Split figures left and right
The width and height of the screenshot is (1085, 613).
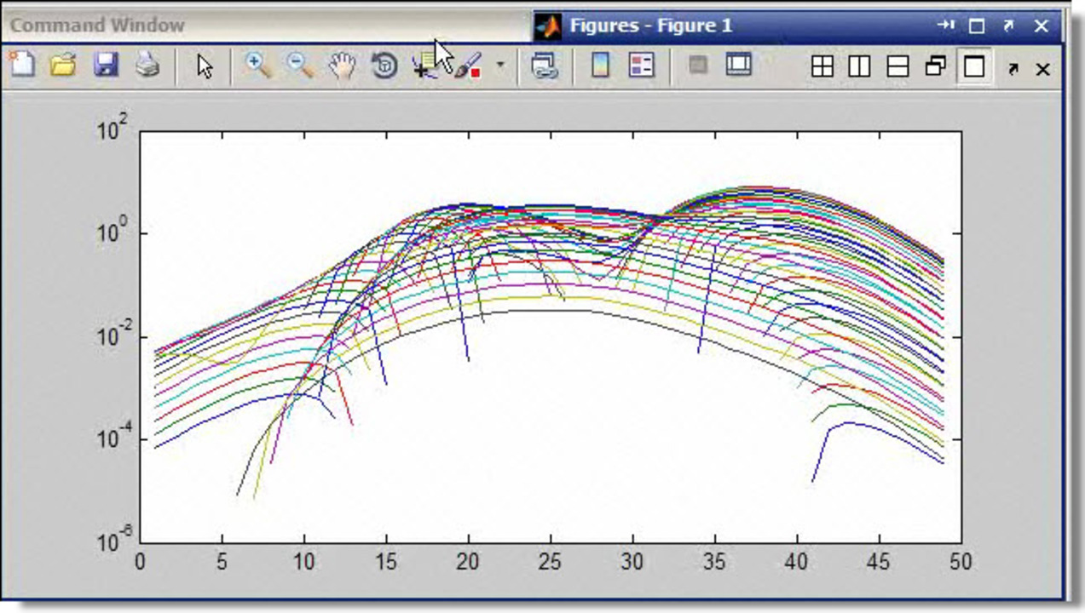[x=859, y=66]
